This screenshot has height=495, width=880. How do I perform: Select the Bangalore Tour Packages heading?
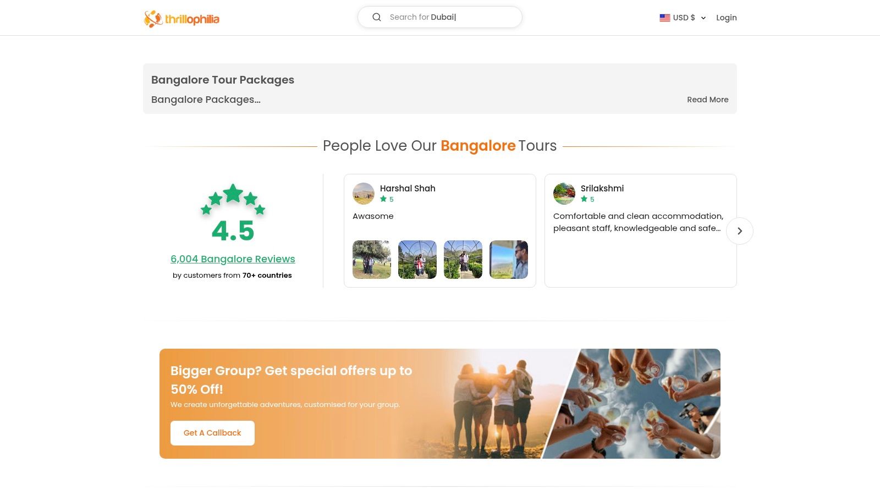223,80
